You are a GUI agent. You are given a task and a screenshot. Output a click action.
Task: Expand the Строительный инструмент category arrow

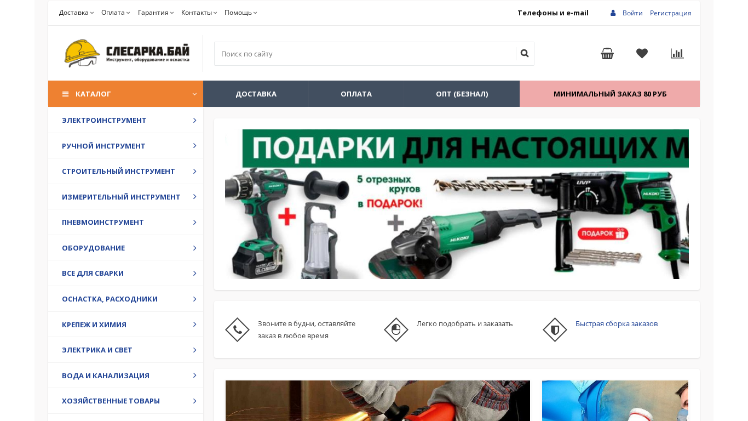(194, 171)
